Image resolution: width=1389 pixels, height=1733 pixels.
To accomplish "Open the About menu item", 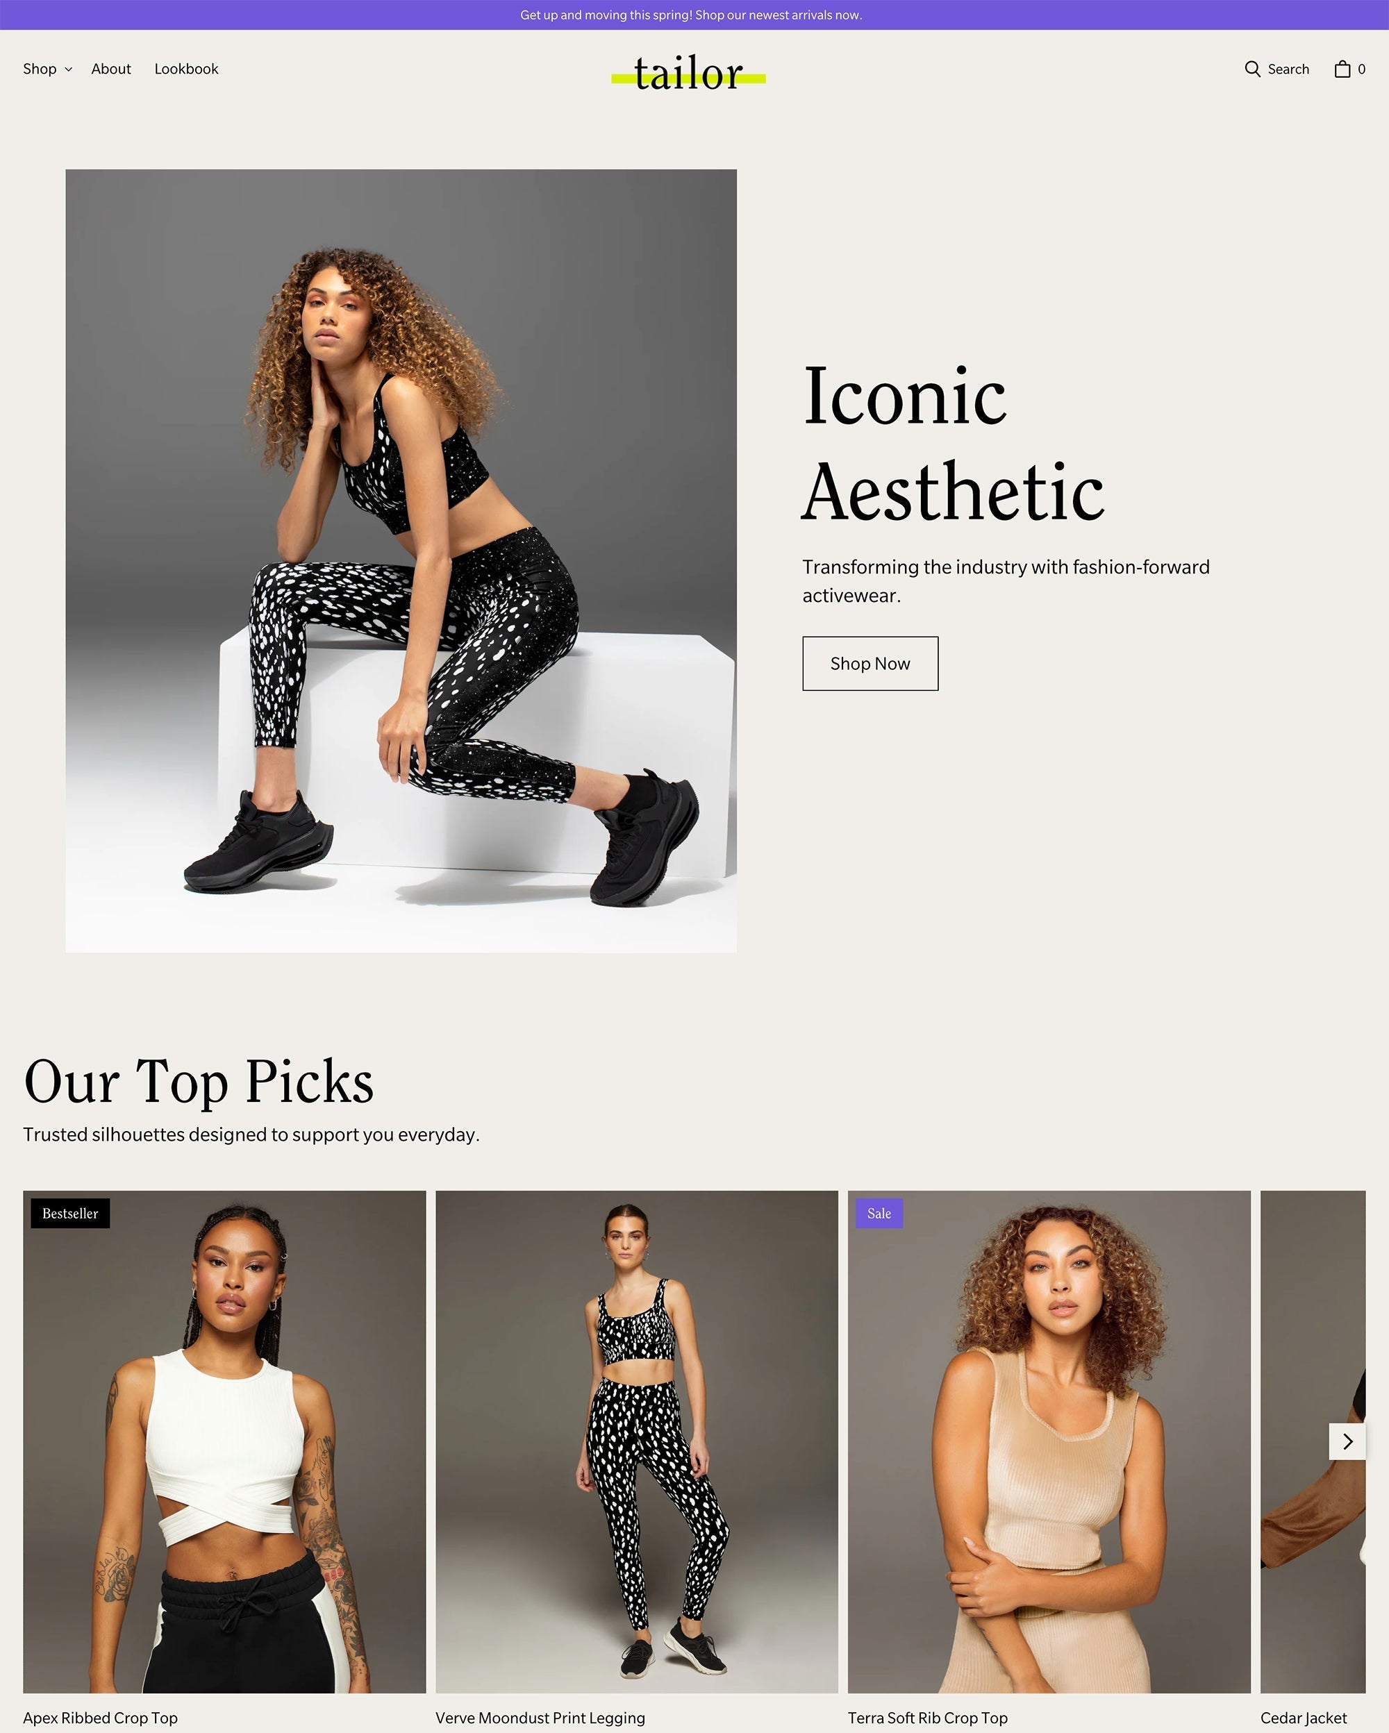I will (111, 69).
